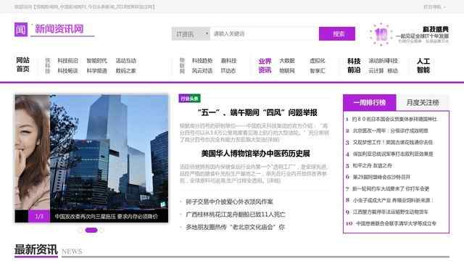This screenshot has width=464, height=261.
Task: Open the 滚动新闻科技 nav link
Action: (x=384, y=61)
